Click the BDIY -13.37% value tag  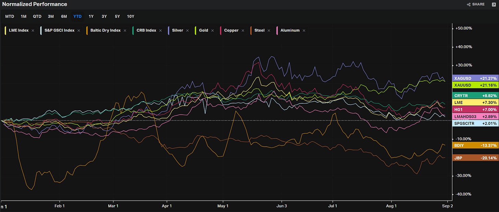tap(475, 145)
